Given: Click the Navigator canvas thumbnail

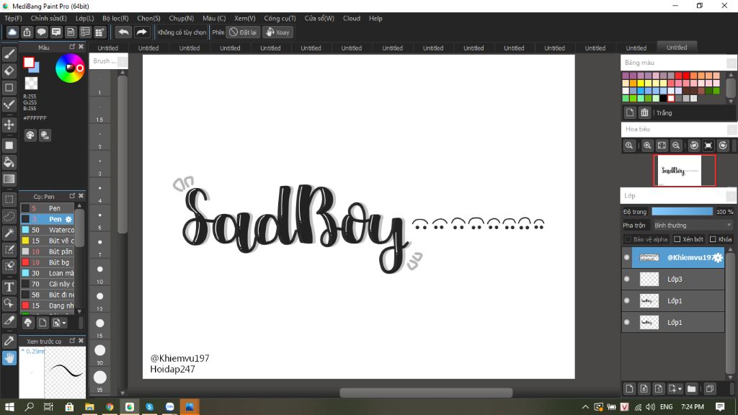Looking at the screenshot, I should 685,170.
